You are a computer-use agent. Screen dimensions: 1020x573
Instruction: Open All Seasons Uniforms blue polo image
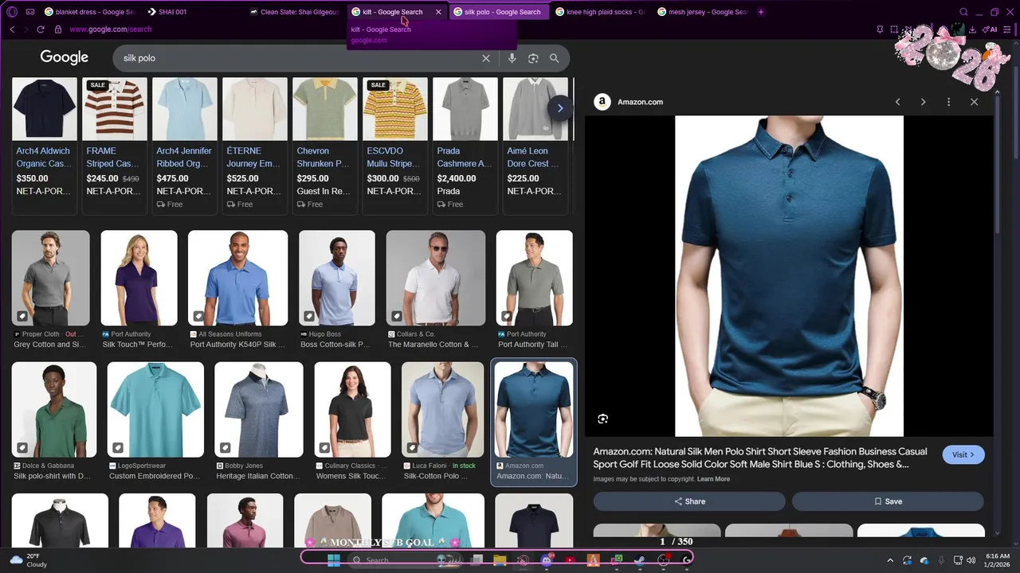[x=237, y=279]
